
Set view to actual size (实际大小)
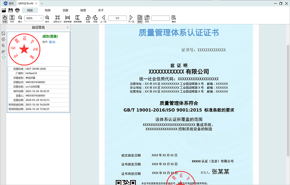click(x=57, y=19)
